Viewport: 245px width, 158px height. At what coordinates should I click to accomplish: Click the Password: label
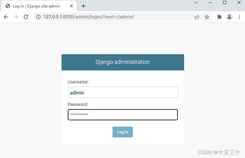[78, 104]
